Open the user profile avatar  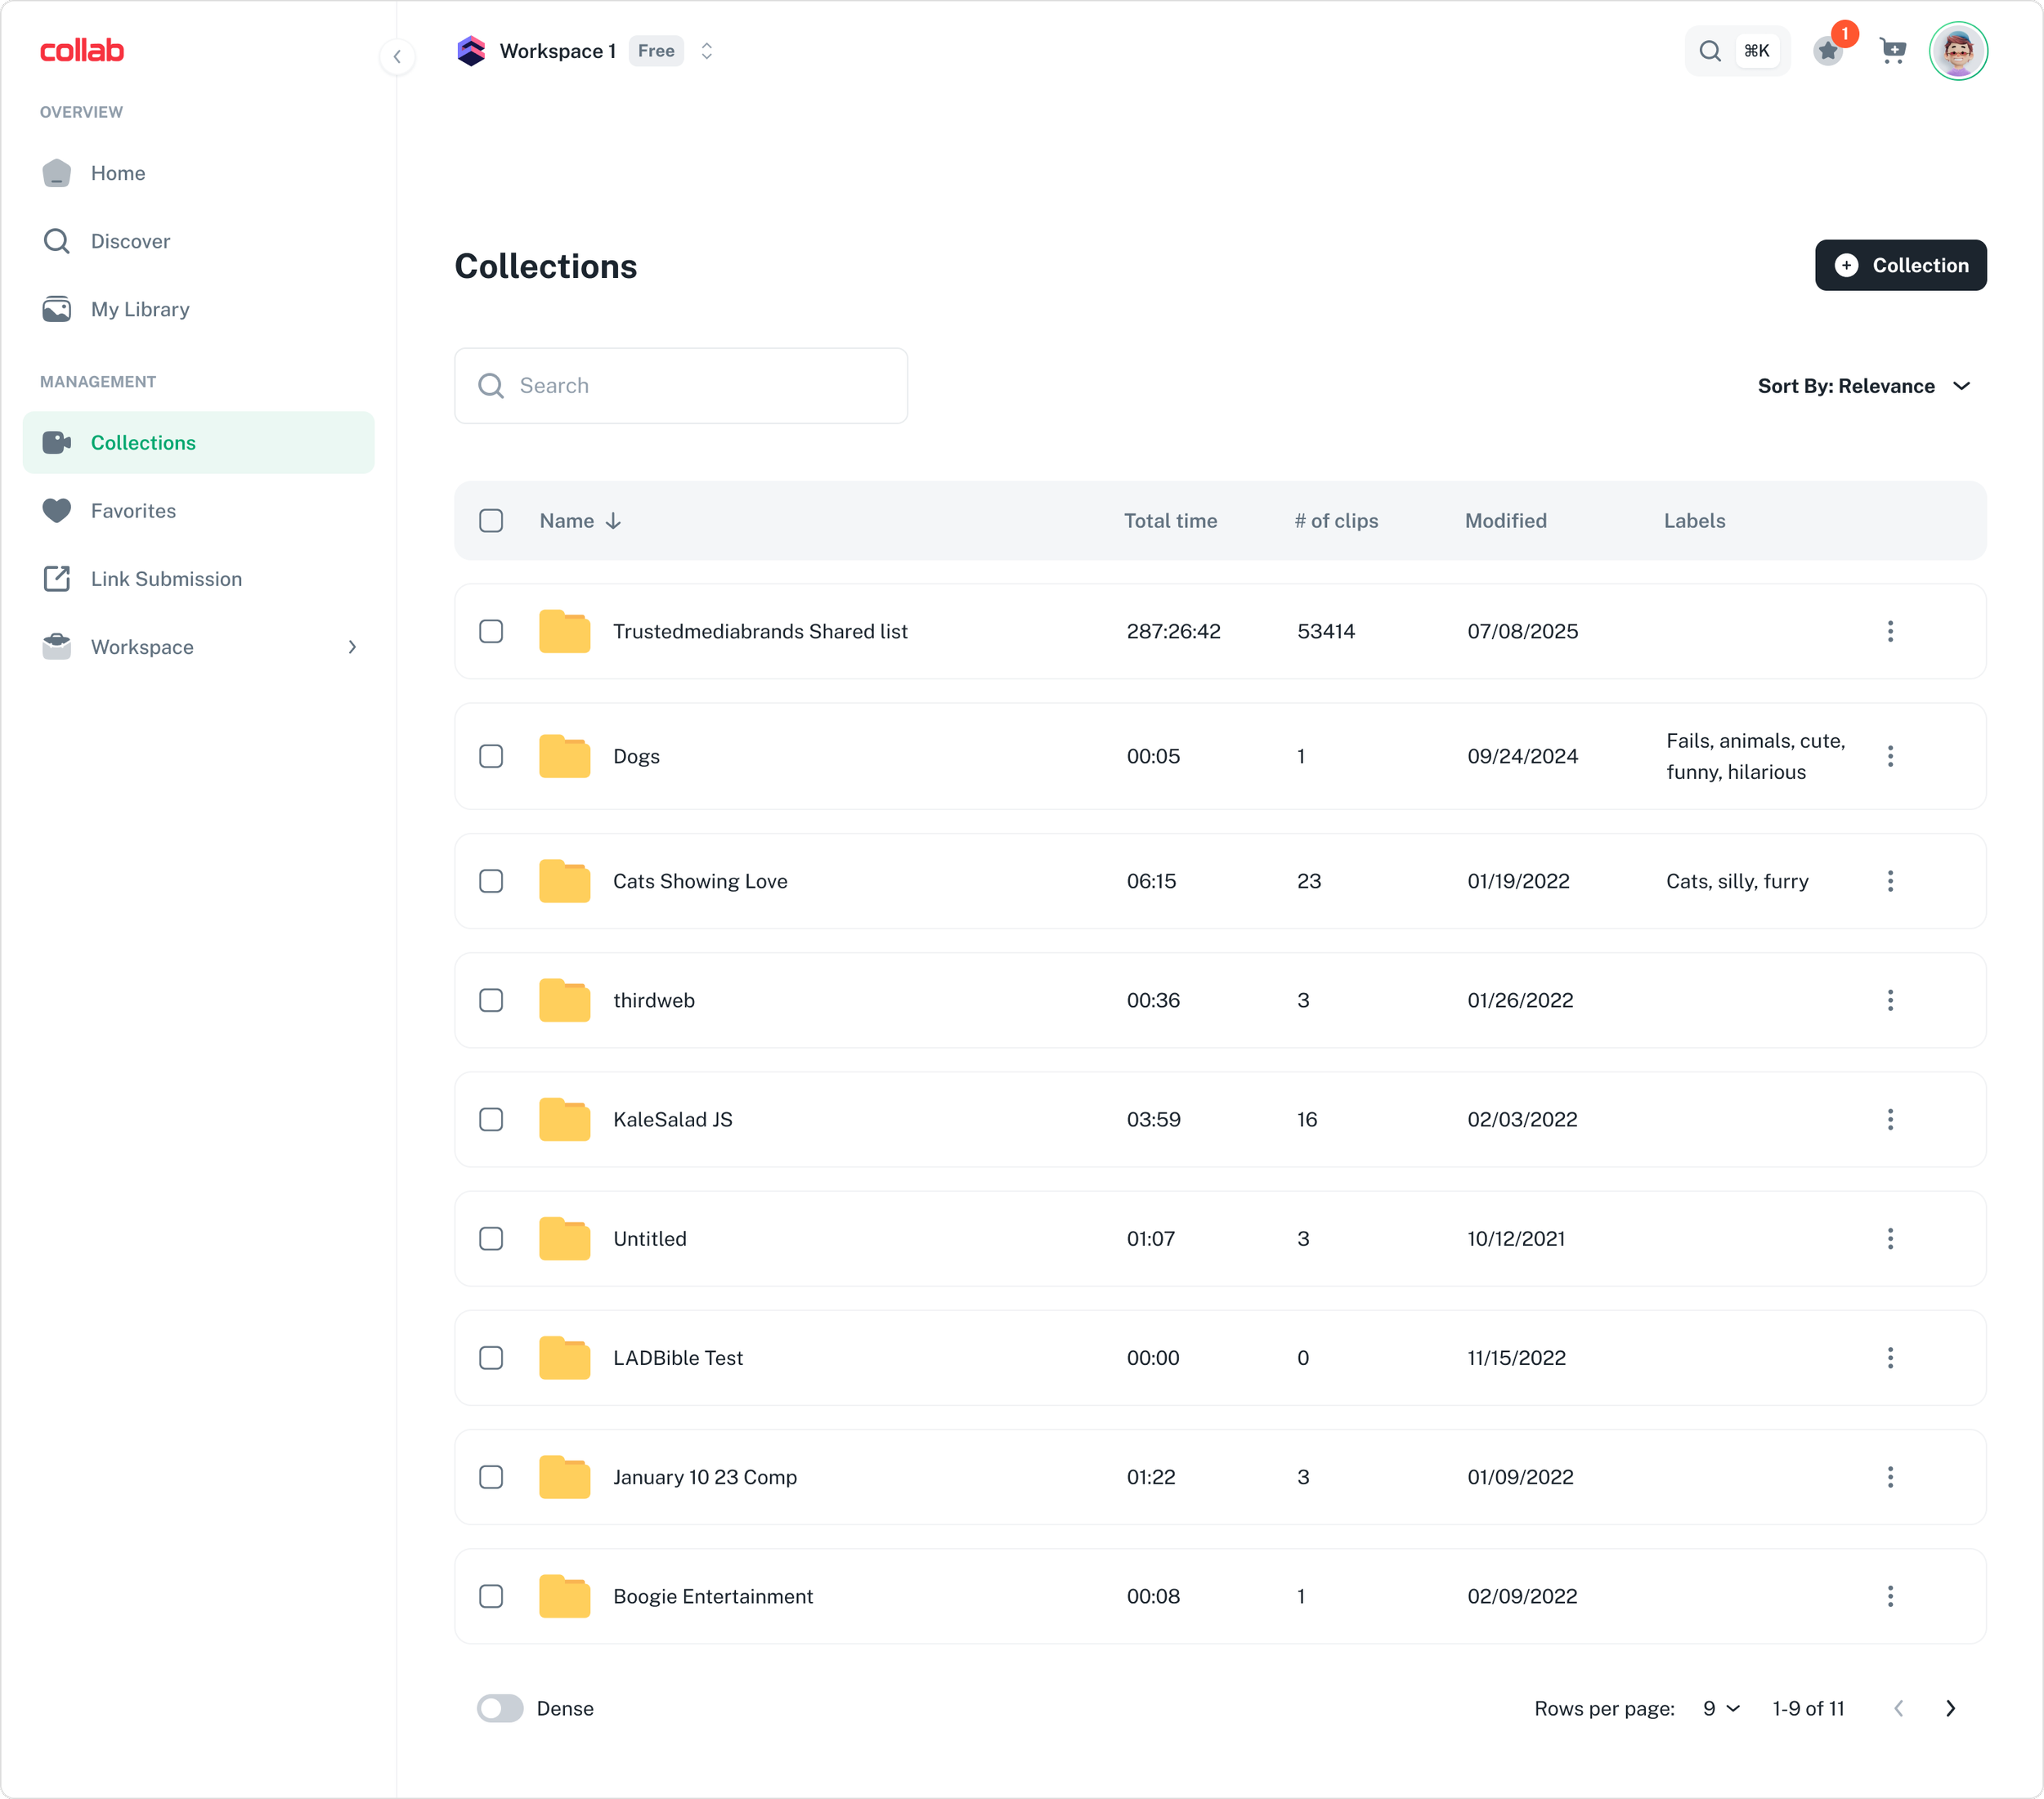click(x=1957, y=51)
